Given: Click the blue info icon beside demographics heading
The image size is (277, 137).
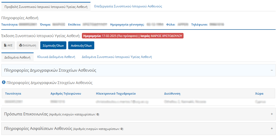Looking at the screenshot, I should tap(4, 82).
